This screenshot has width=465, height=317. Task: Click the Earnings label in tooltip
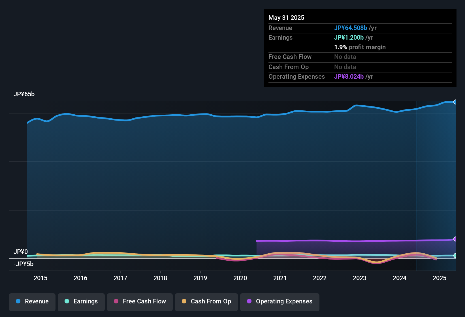click(x=280, y=37)
